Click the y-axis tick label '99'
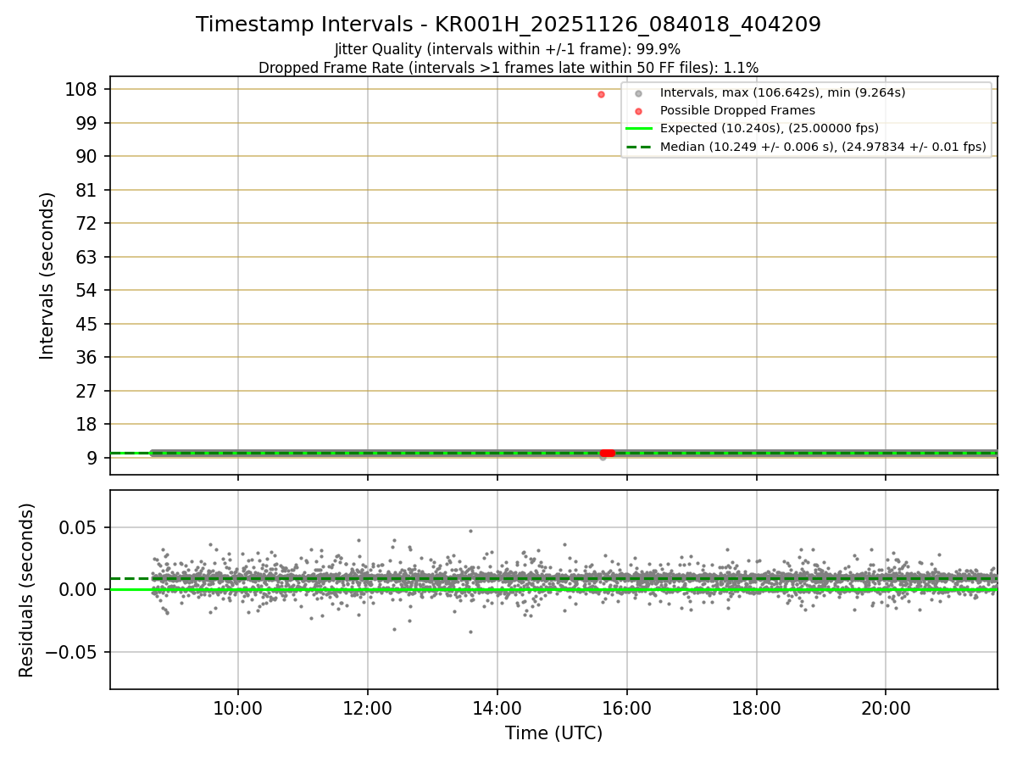The height and width of the screenshot is (763, 1017). pyautogui.click(x=86, y=123)
